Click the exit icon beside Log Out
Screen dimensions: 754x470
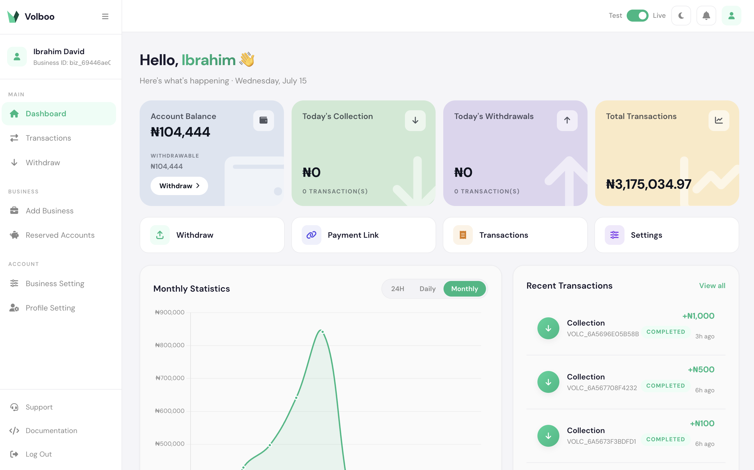tap(14, 454)
